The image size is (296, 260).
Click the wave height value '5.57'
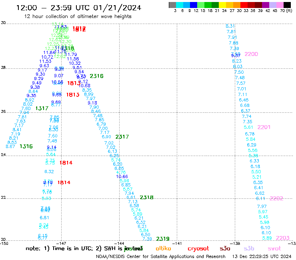tap(128, 189)
